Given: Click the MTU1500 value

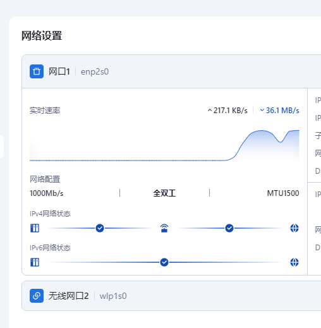Looking at the screenshot, I should (283, 193).
